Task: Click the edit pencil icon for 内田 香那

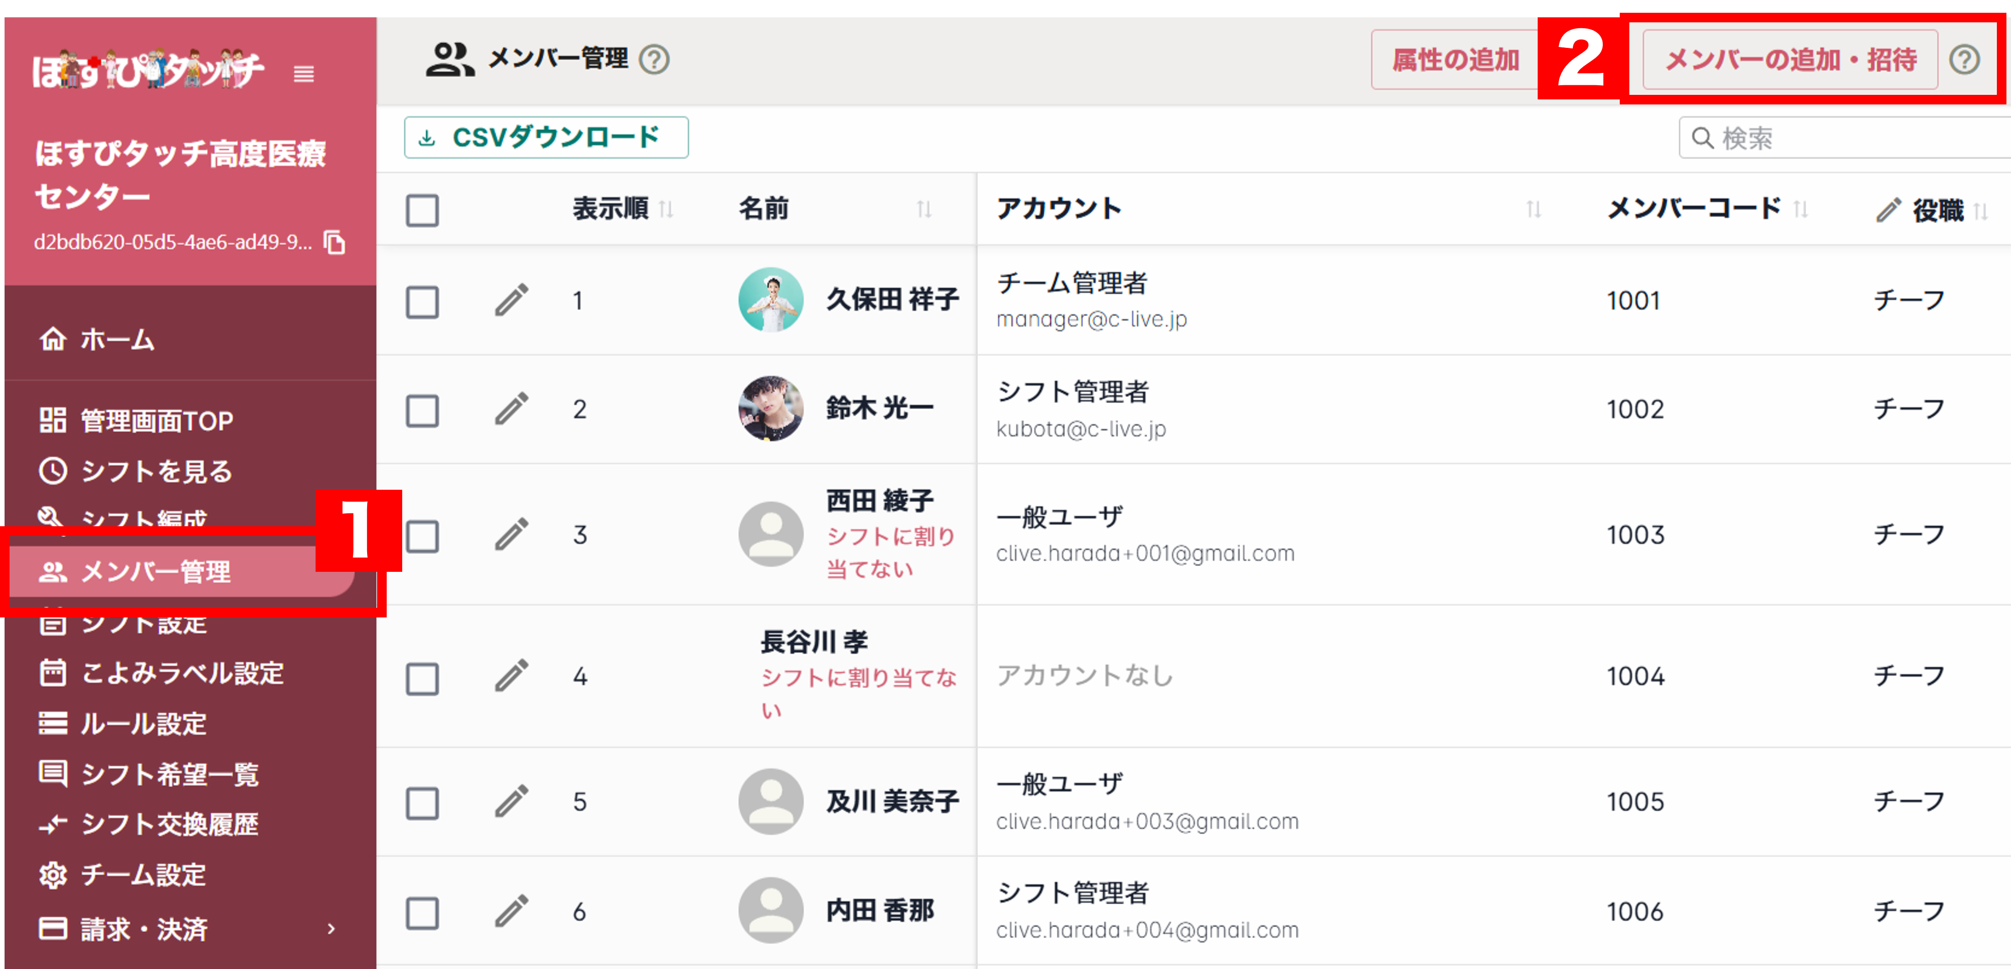Action: pyautogui.click(x=511, y=910)
